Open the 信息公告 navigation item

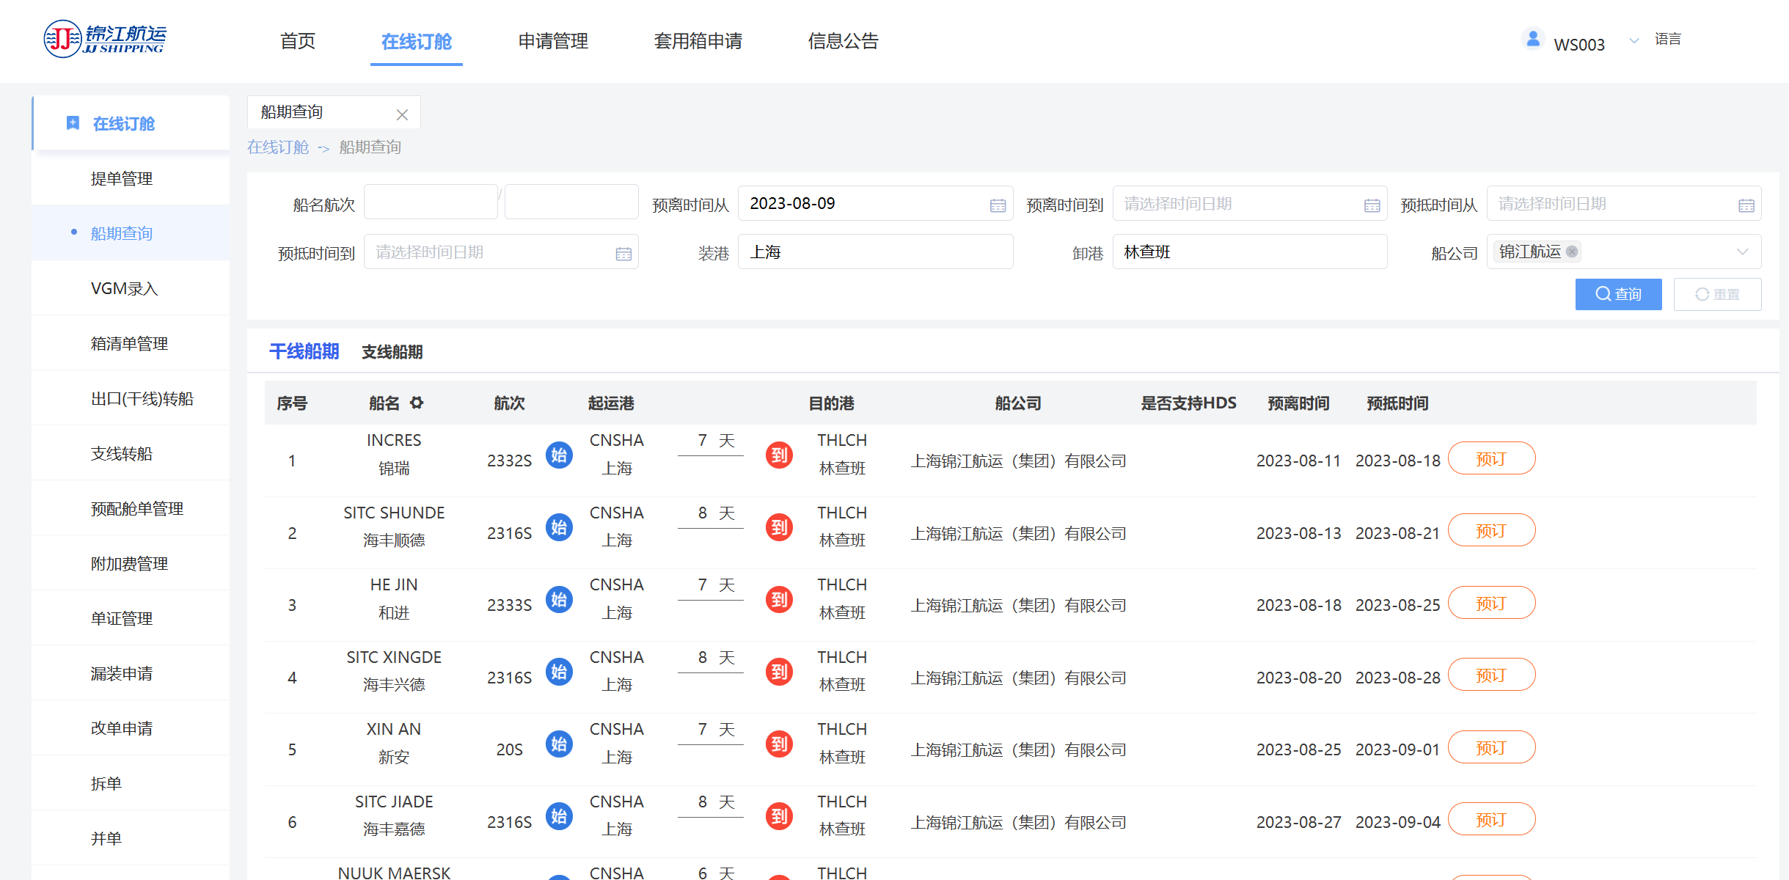point(843,41)
